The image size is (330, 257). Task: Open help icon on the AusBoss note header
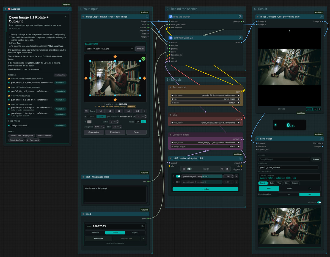tap(69, 9)
